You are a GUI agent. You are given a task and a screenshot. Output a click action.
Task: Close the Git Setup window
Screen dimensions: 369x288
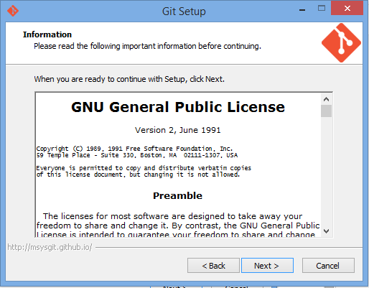(347, 9)
